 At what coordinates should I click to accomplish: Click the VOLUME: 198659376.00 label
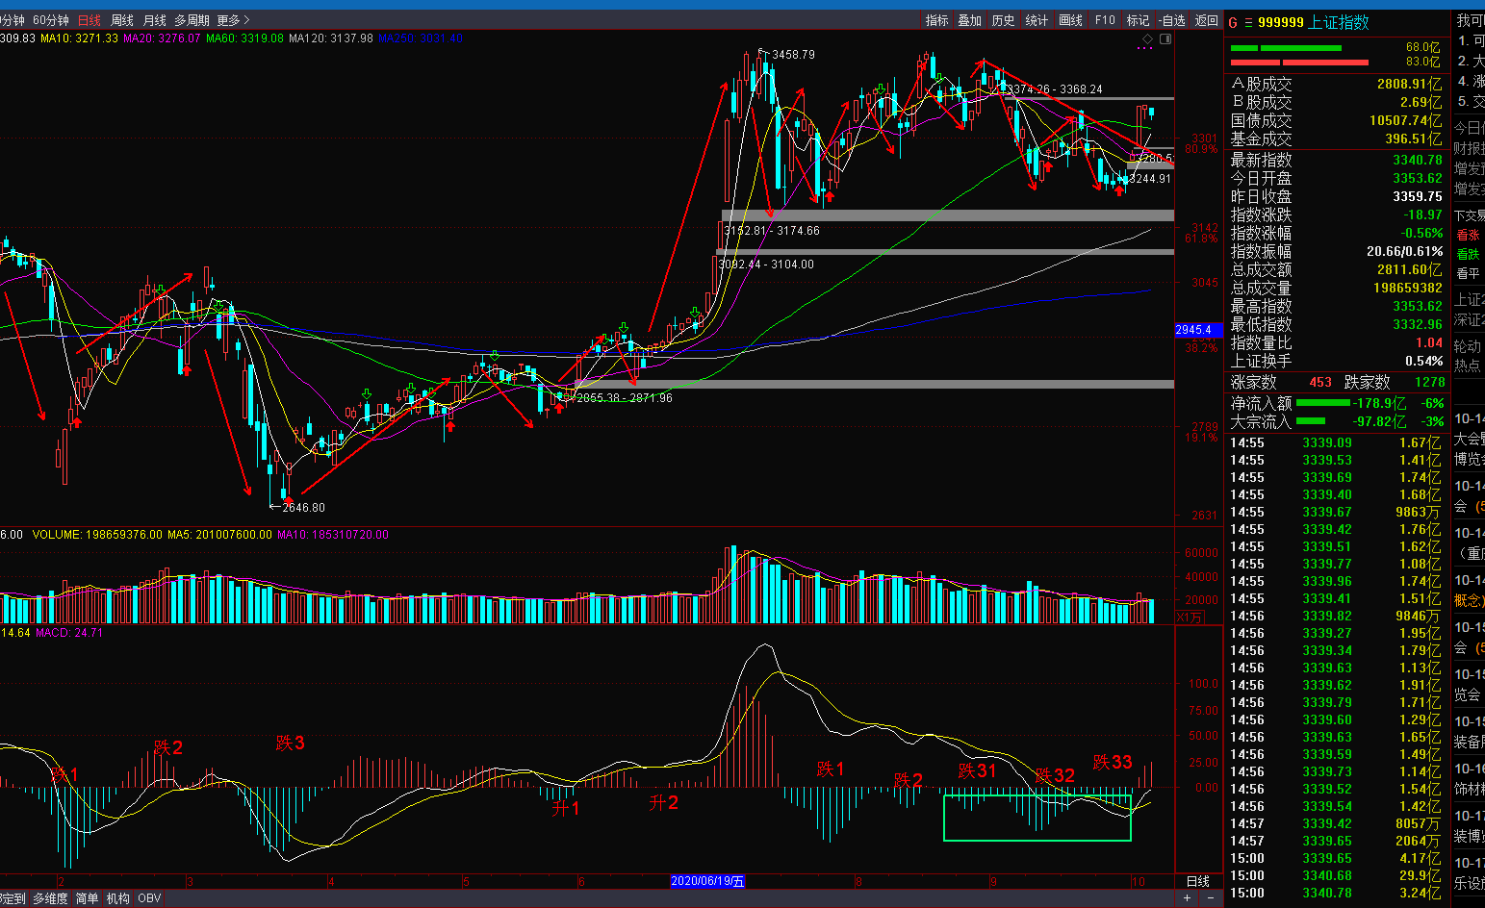coord(97,535)
